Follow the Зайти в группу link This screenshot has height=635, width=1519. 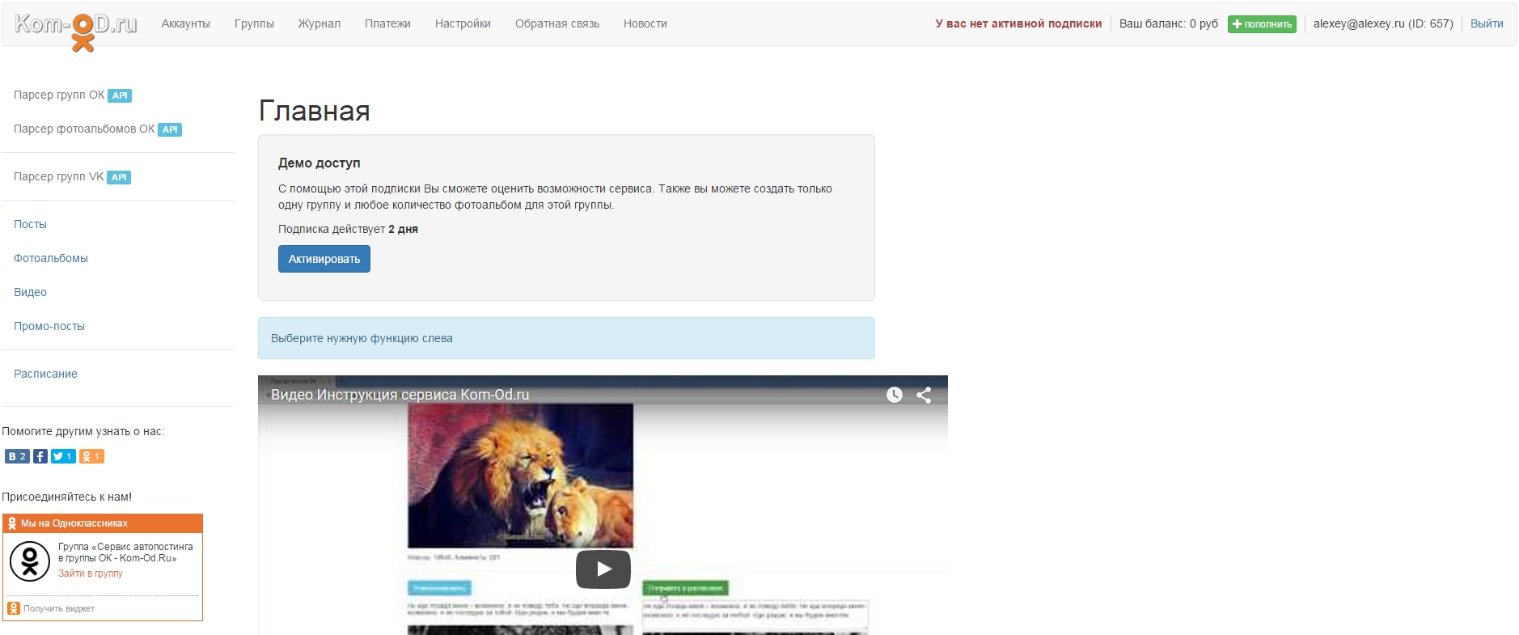91,574
